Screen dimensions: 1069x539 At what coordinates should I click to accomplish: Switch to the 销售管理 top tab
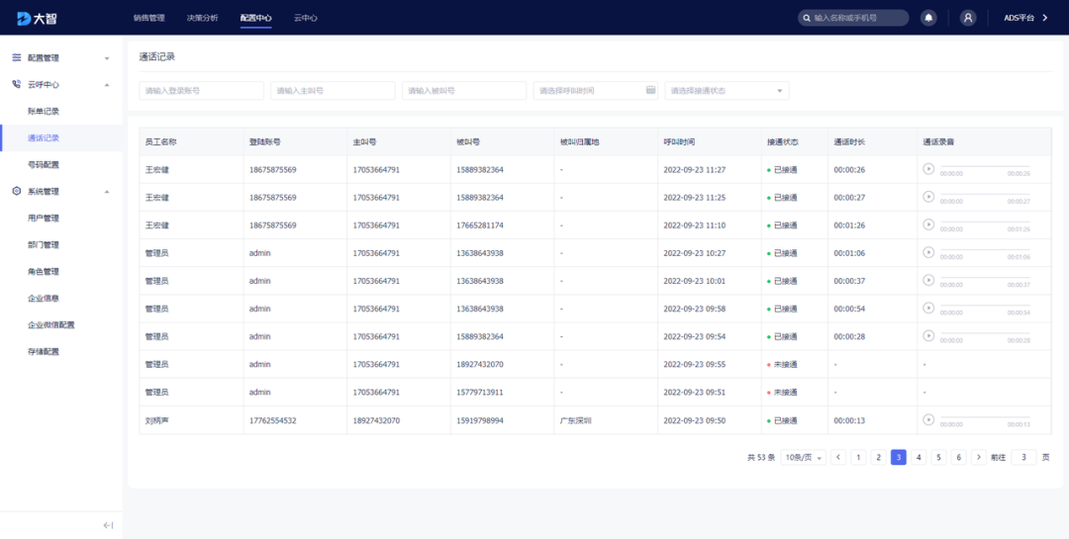[149, 18]
